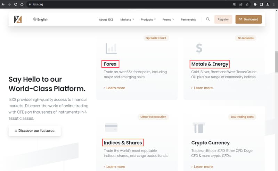Click the Register button

223,19
